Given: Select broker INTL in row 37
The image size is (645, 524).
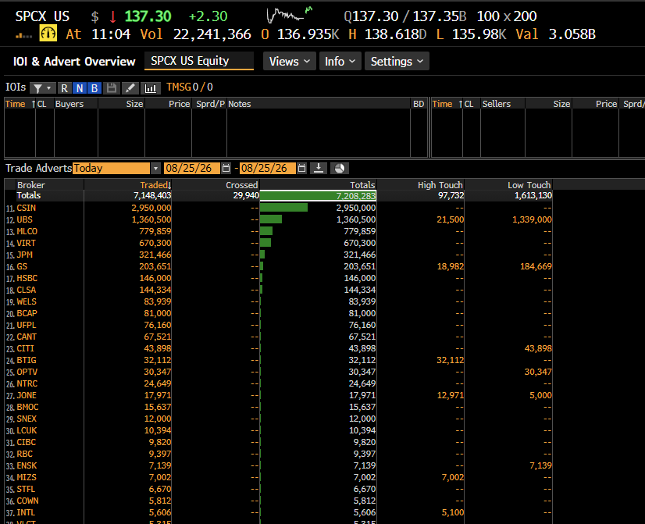Looking at the screenshot, I should pos(26,513).
